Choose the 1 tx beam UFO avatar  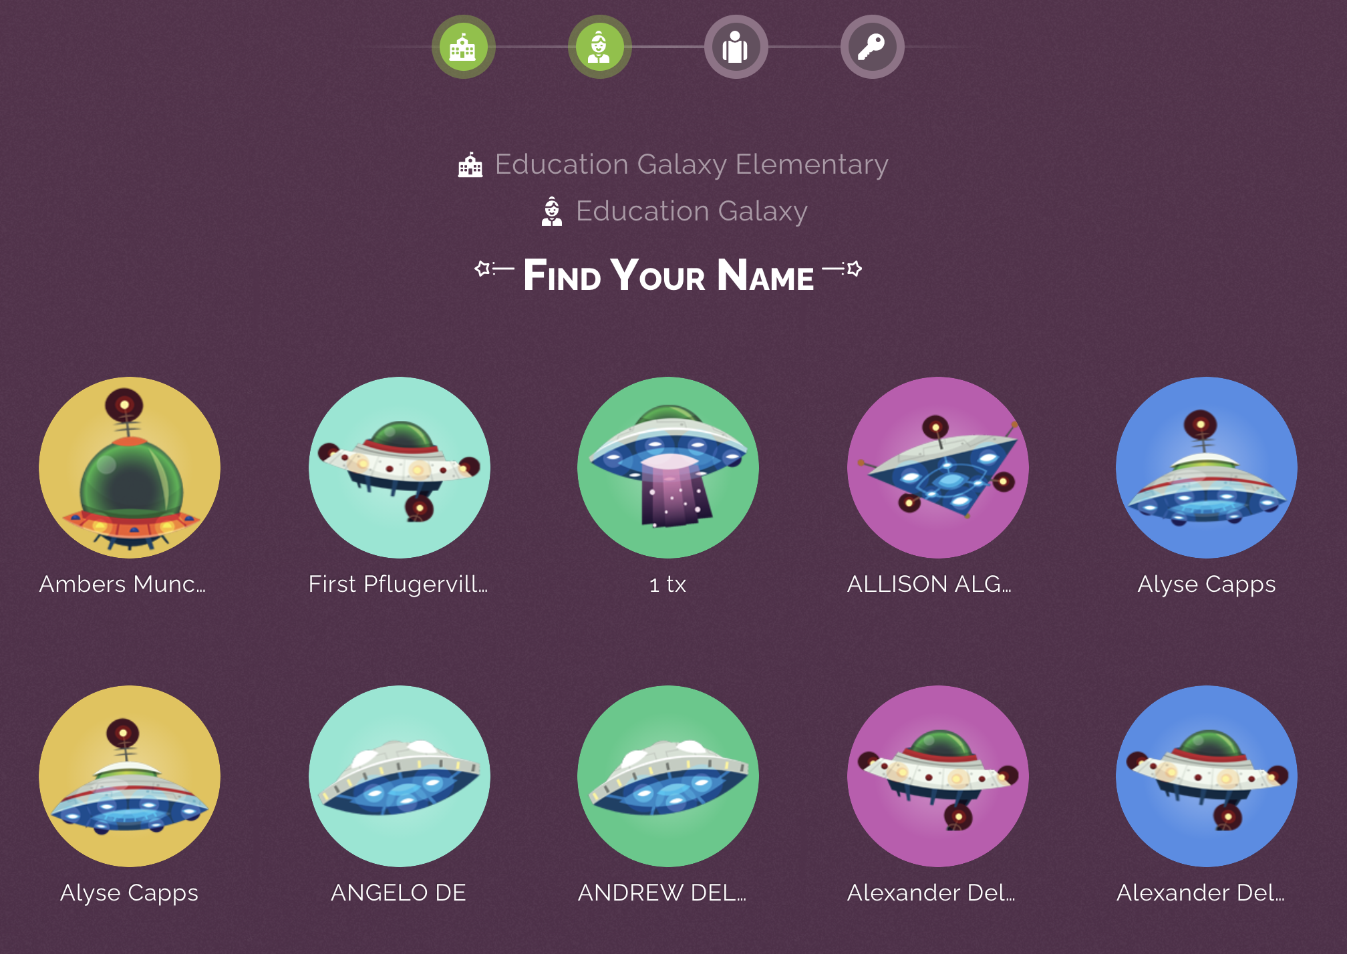click(668, 468)
